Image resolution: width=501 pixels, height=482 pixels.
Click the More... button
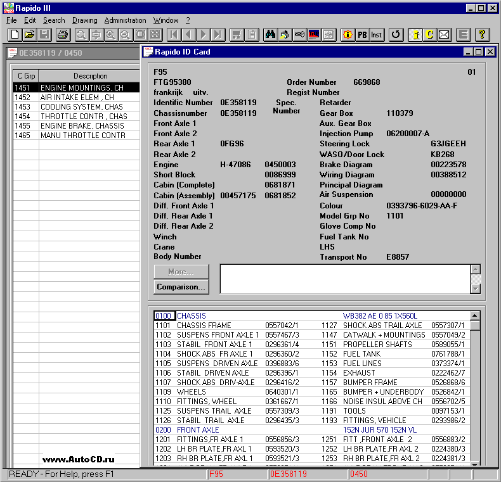(181, 272)
